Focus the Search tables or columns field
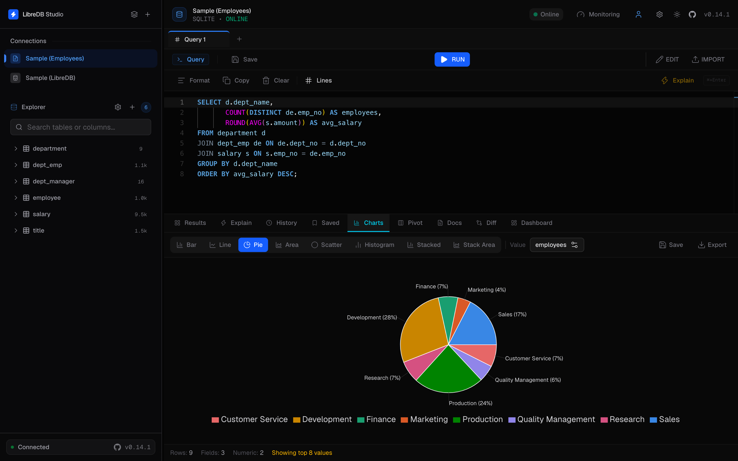738x461 pixels. coord(81,127)
